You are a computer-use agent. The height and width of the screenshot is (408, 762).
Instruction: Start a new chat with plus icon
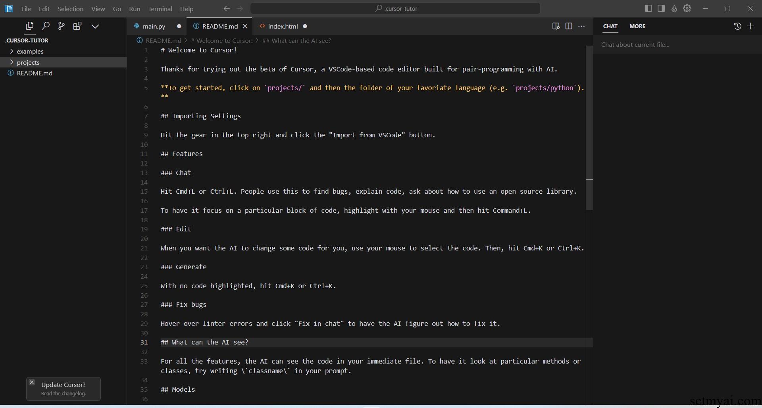[750, 26]
